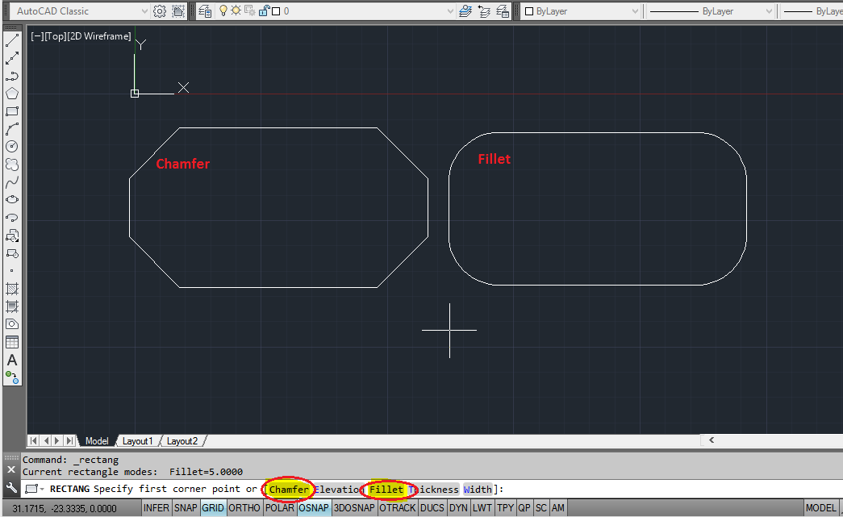Toggle SNAP mode
The image size is (843, 517).
186,508
